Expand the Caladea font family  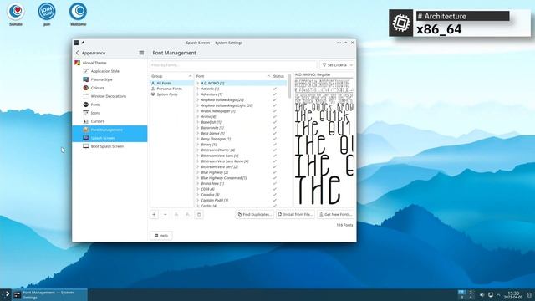pos(198,195)
